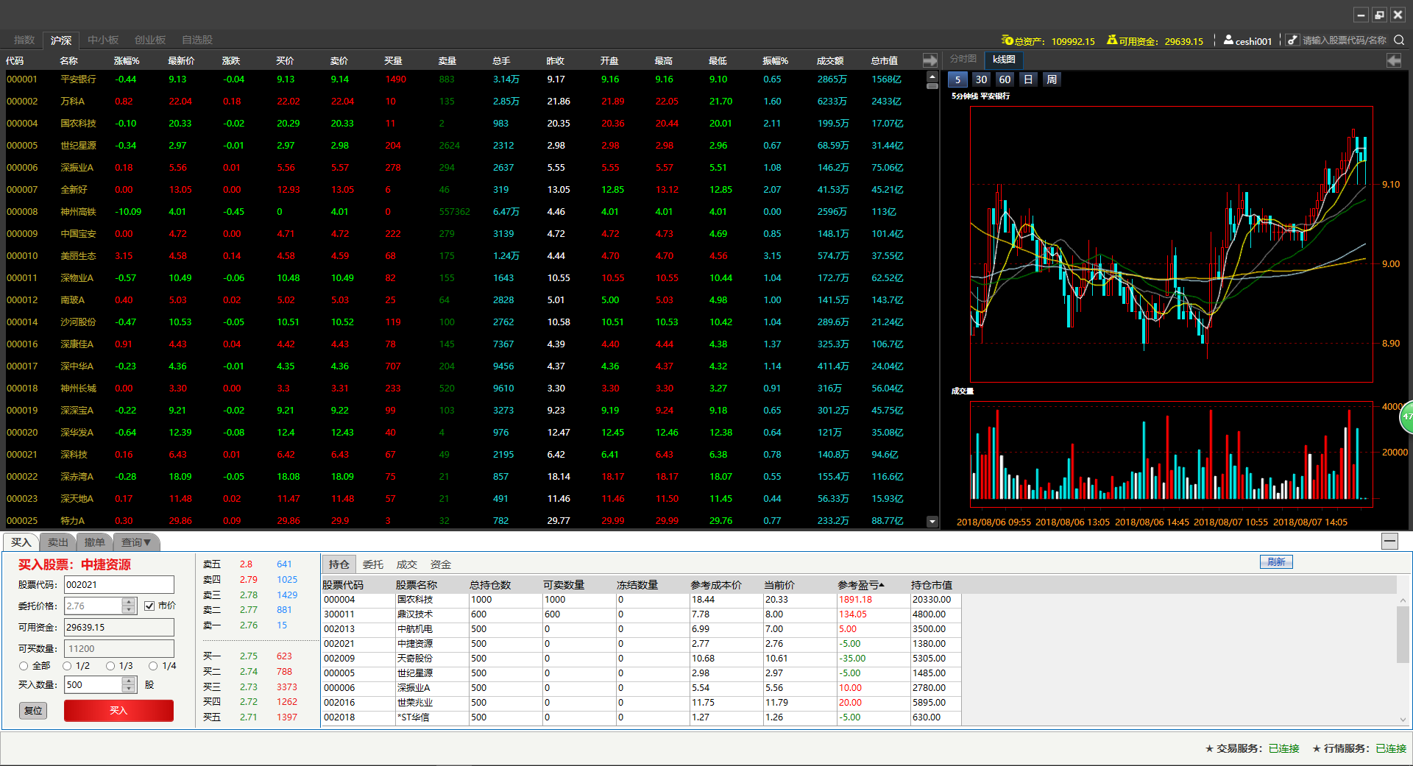1413x766 pixels.
Task: Click the 买入数量 quantity input field
Action: [x=93, y=684]
